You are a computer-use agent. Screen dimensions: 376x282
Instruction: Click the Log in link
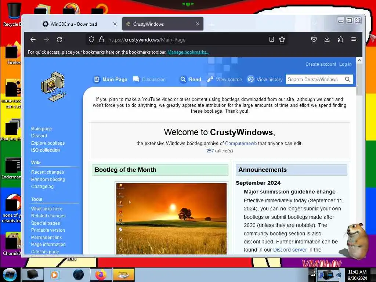tap(345, 64)
